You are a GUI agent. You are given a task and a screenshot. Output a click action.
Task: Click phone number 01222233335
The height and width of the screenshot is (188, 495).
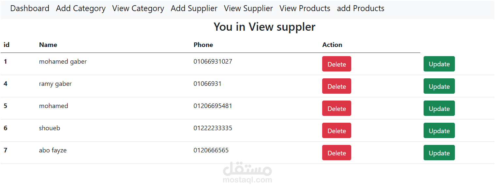point(213,128)
